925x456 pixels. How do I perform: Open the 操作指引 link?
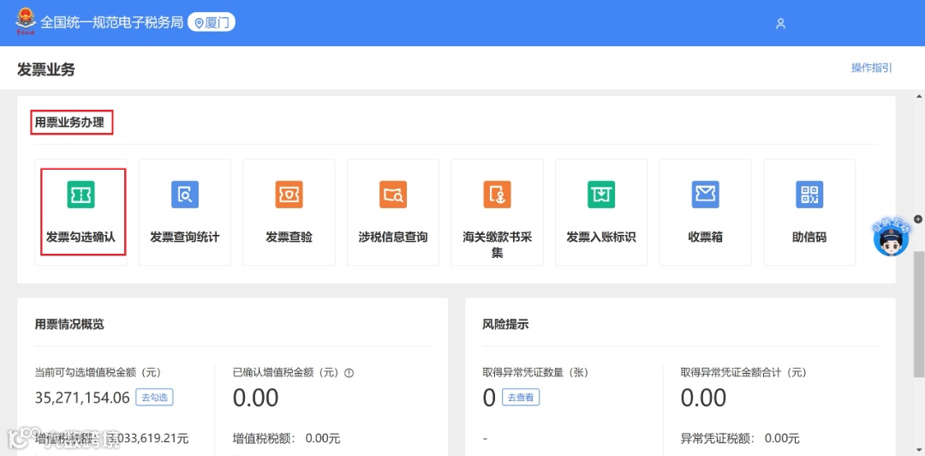(x=871, y=68)
